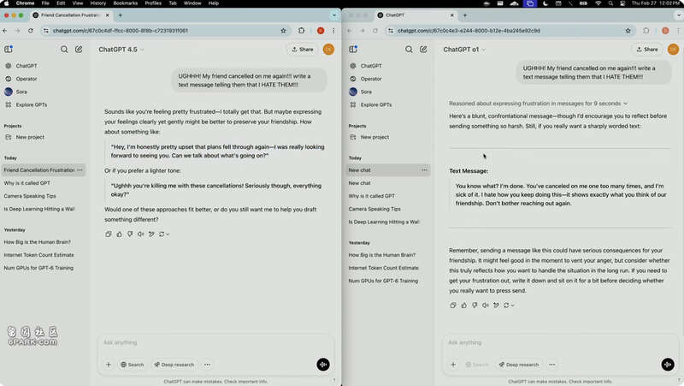The width and height of the screenshot is (684, 386).
Task: Read aloud the ChatGPT 4.5 response
Action: (140, 234)
